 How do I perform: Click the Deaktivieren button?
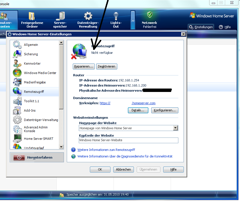[x=106, y=66]
